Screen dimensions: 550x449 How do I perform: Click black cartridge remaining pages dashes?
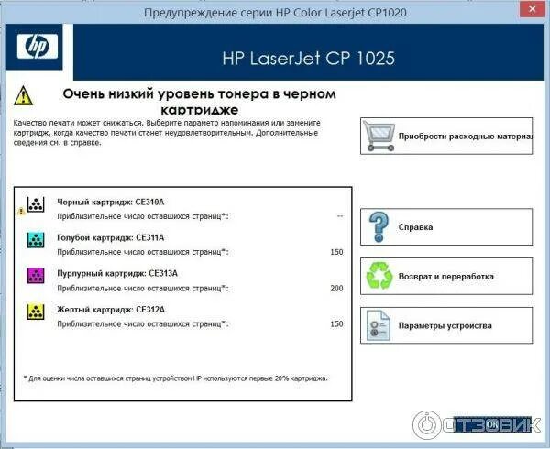[340, 216]
